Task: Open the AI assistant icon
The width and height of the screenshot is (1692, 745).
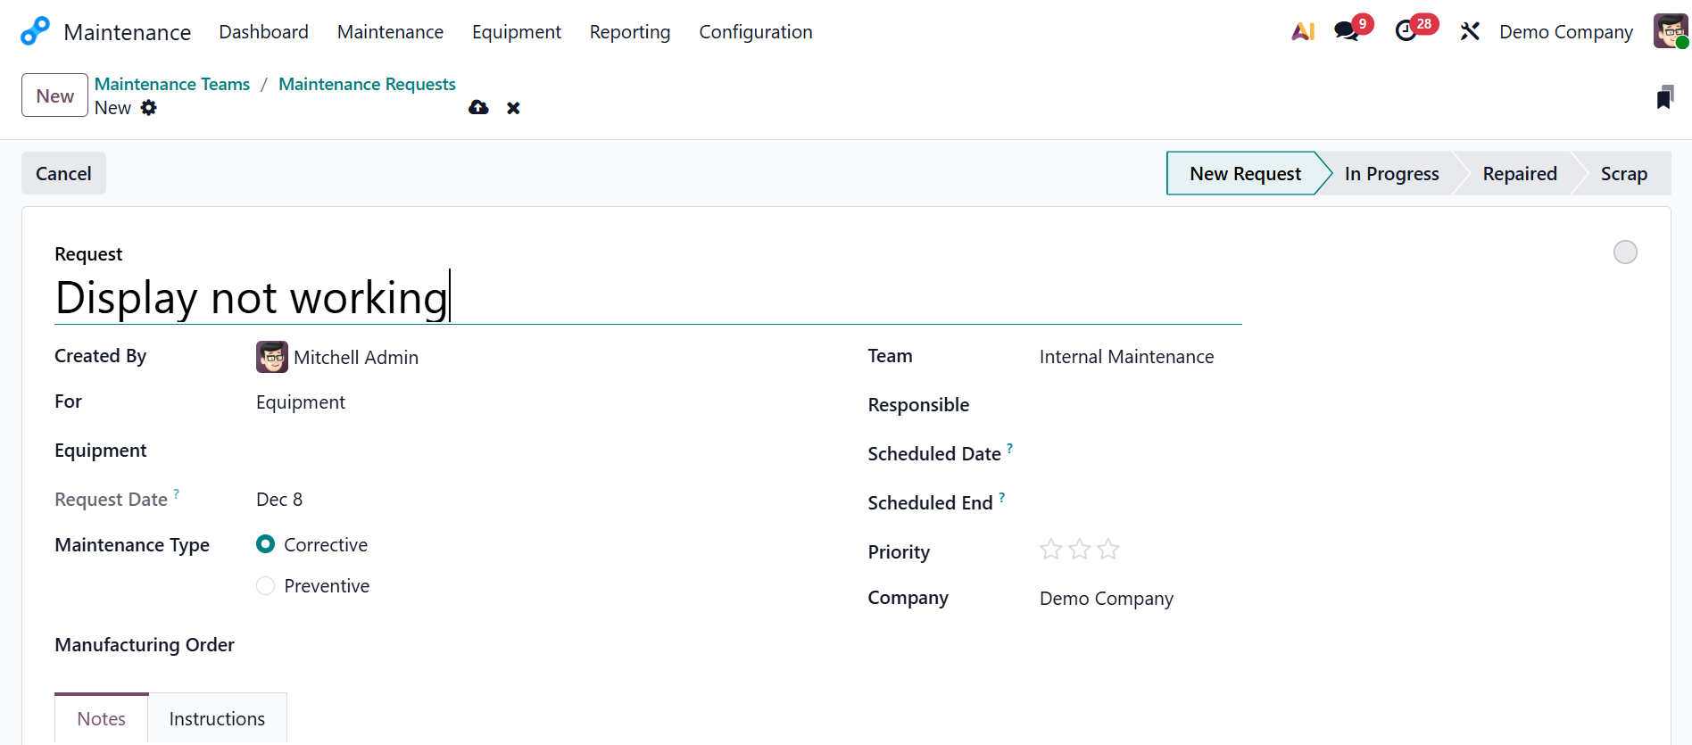Action: click(x=1303, y=31)
